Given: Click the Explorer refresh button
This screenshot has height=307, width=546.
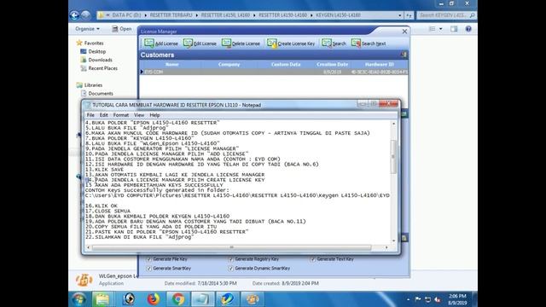Looking at the screenshot, I should pyautogui.click(x=409, y=15).
